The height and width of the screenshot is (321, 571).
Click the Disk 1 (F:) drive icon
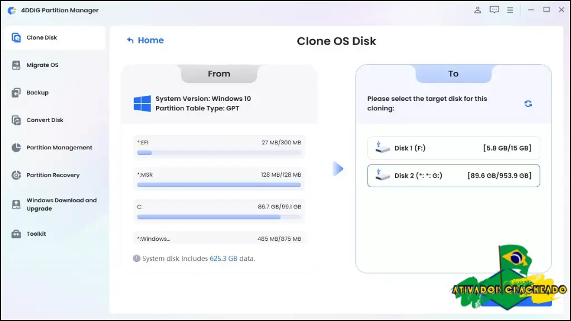(x=382, y=147)
